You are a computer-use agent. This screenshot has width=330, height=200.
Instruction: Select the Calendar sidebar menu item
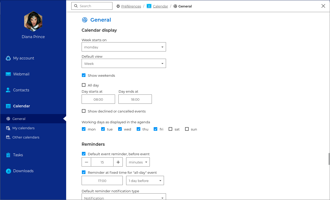click(x=21, y=106)
